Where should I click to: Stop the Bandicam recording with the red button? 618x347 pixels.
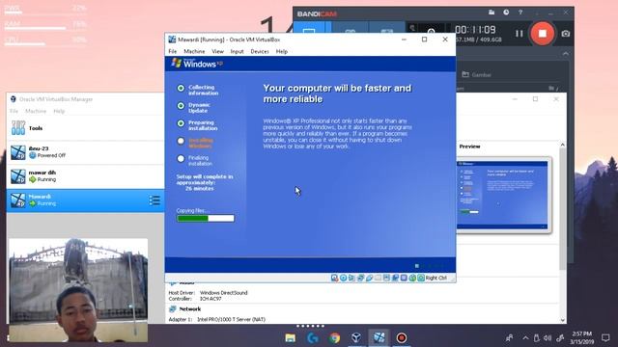543,34
